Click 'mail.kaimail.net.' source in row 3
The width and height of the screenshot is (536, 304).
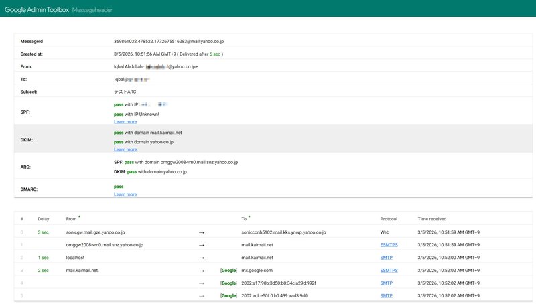point(82,270)
